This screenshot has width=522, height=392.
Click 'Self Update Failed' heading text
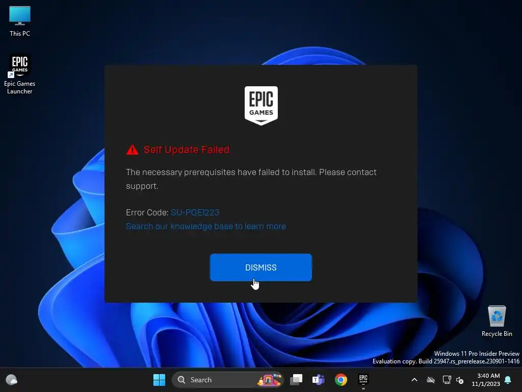coord(187,150)
